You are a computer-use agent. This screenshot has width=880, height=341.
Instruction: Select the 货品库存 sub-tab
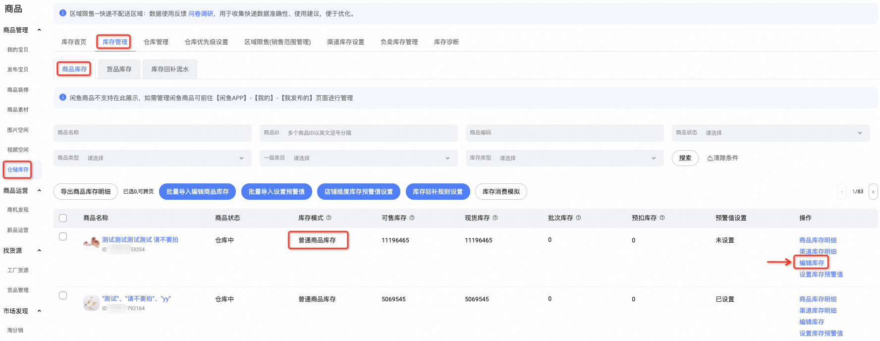[119, 69]
